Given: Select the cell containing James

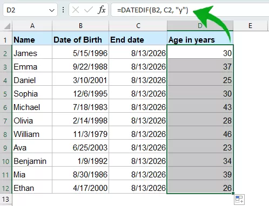Looking at the screenshot, I should tap(32, 52).
